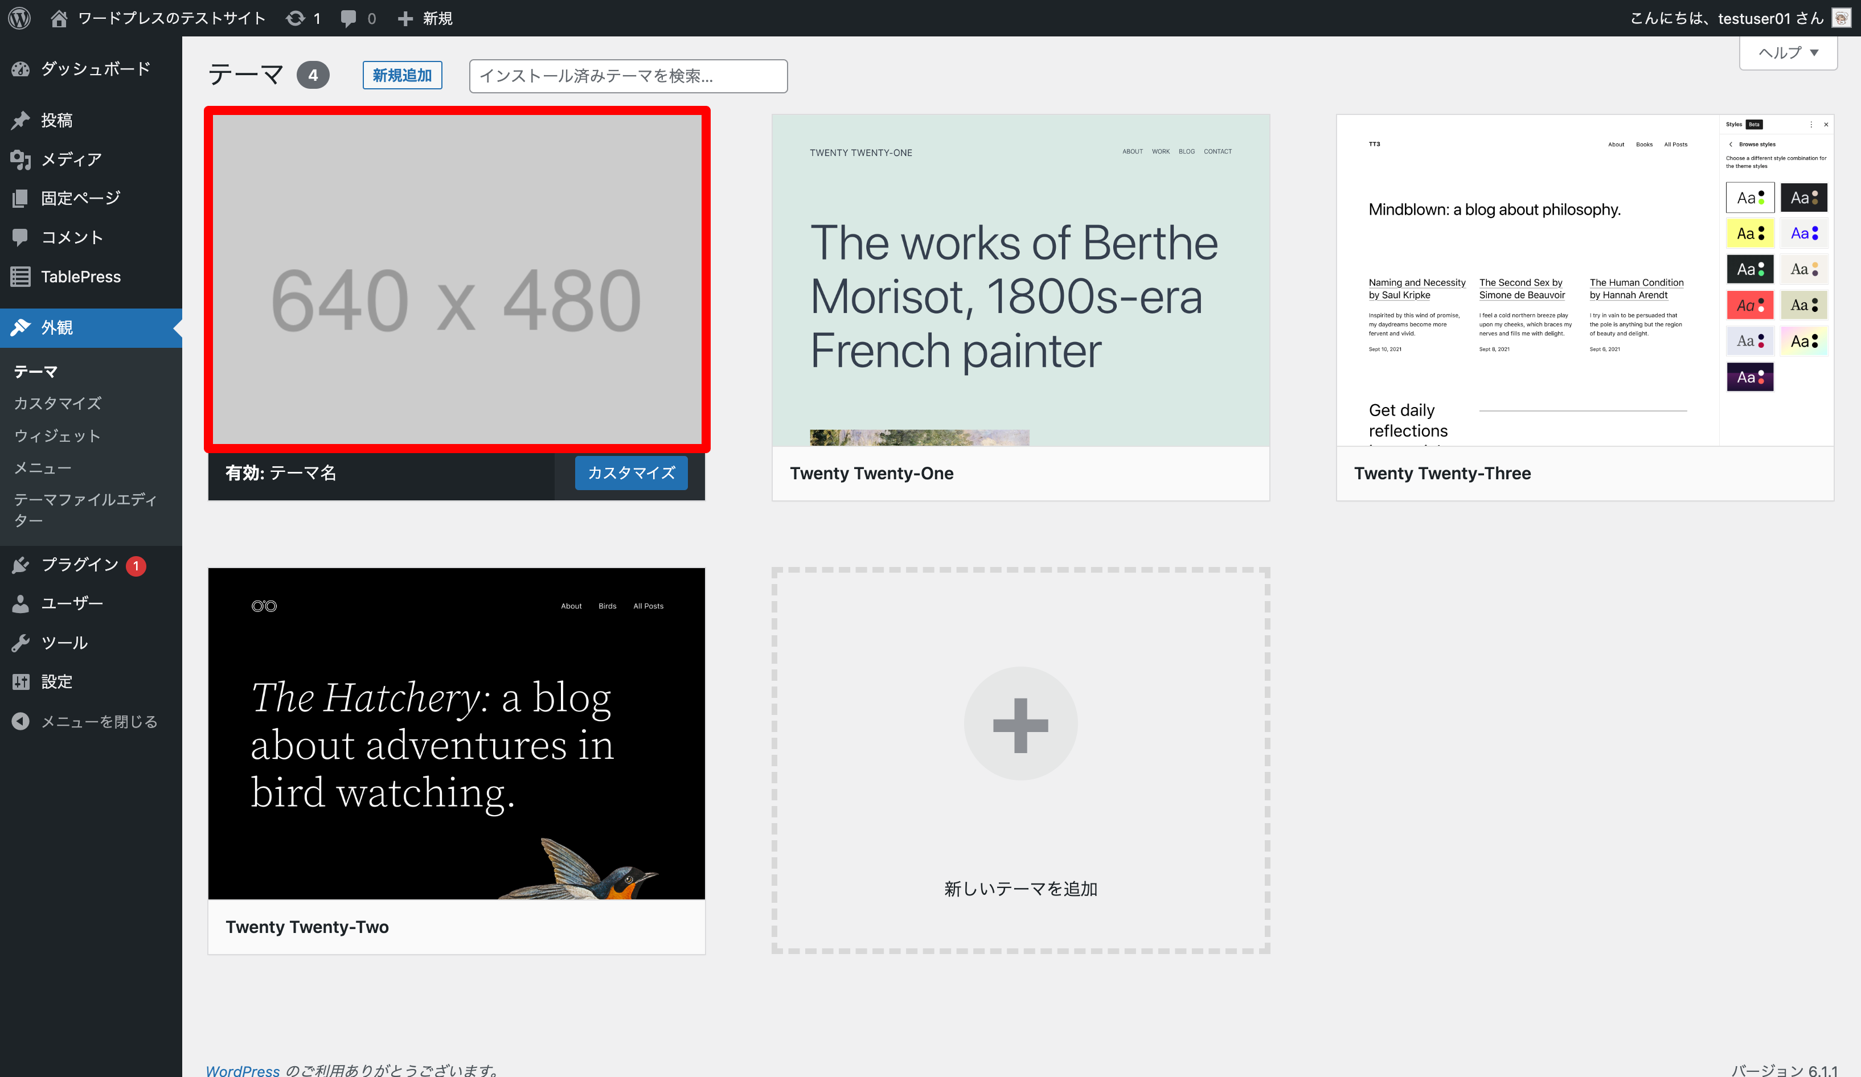
Task: Open the プラグイン menu label
Action: coord(80,565)
